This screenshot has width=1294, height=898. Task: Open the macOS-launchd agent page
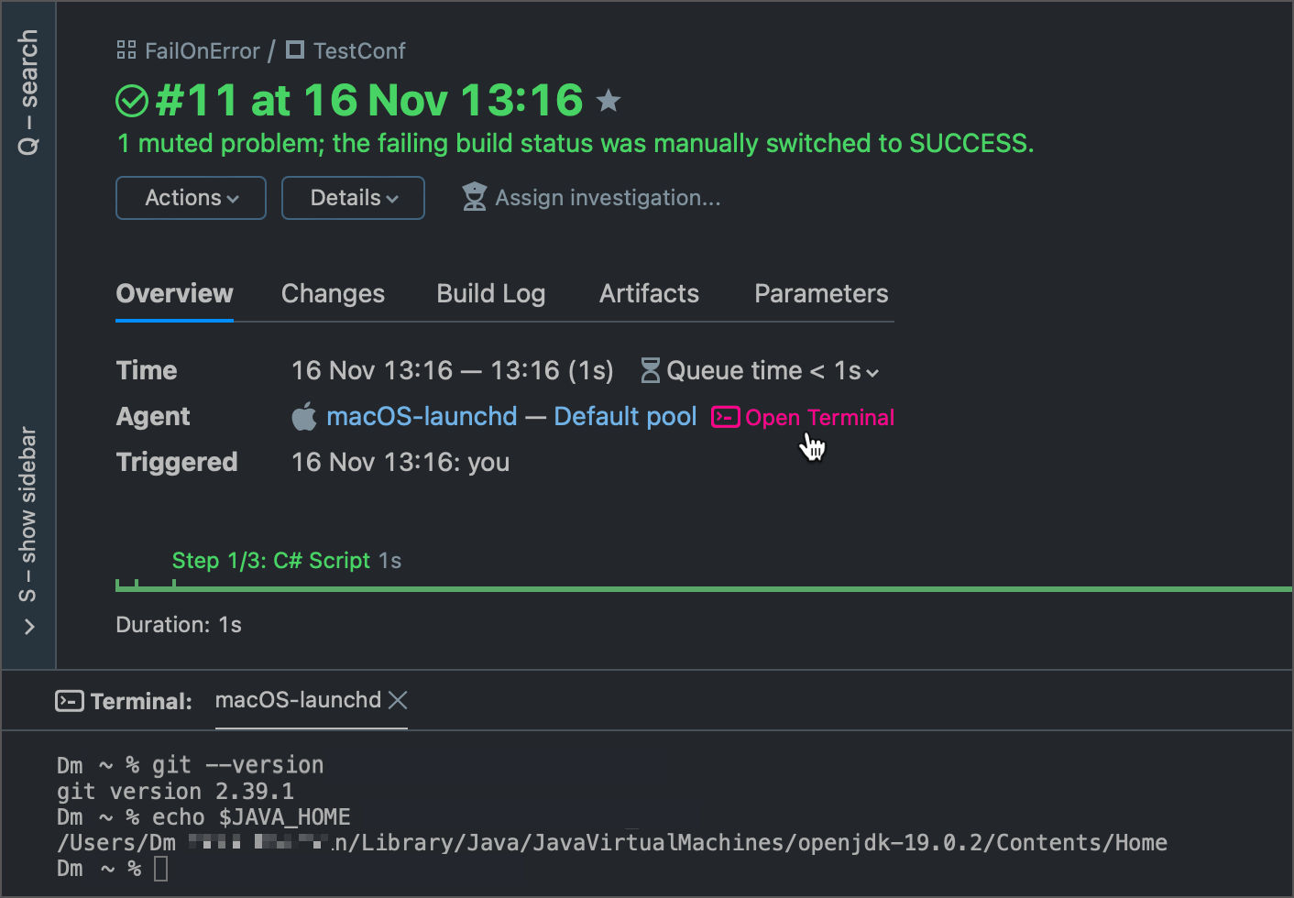[422, 416]
